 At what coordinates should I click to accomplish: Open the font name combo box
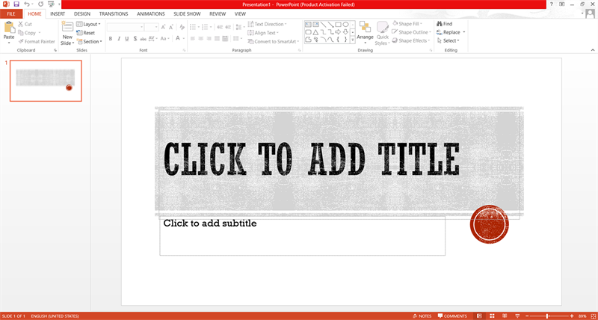click(126, 27)
